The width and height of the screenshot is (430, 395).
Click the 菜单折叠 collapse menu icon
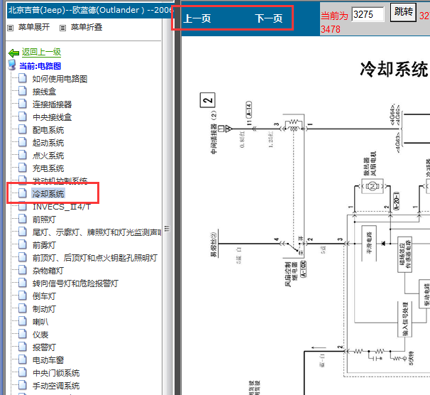(x=63, y=28)
